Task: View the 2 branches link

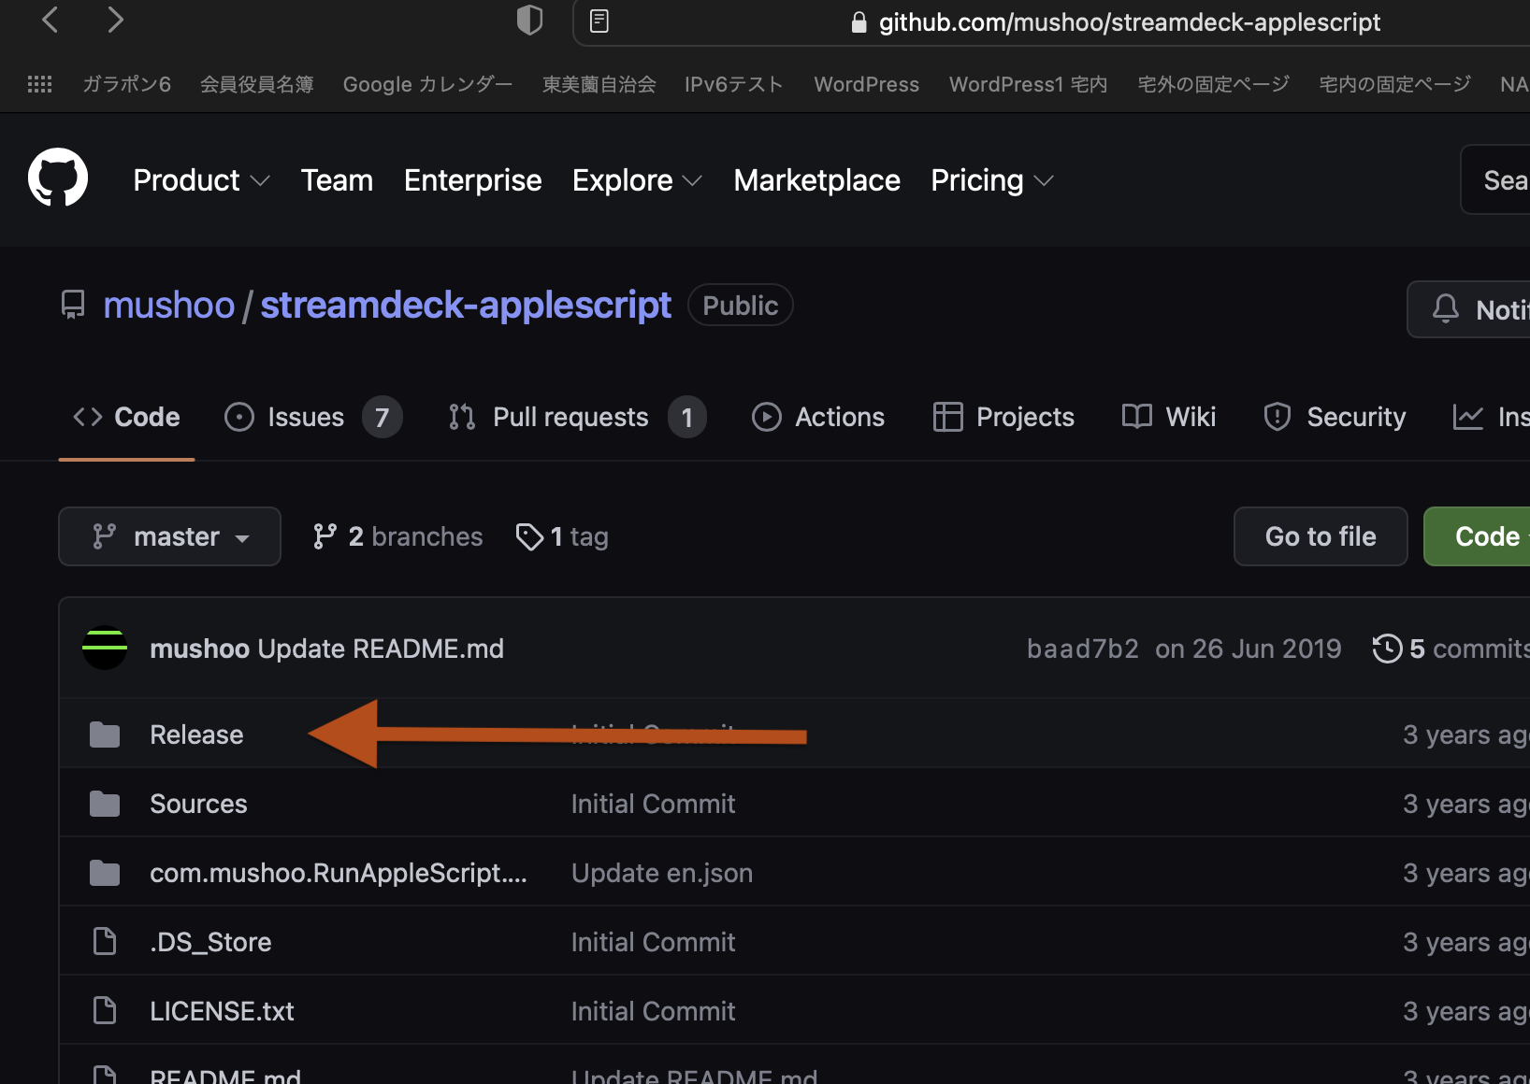Action: [x=398, y=536]
